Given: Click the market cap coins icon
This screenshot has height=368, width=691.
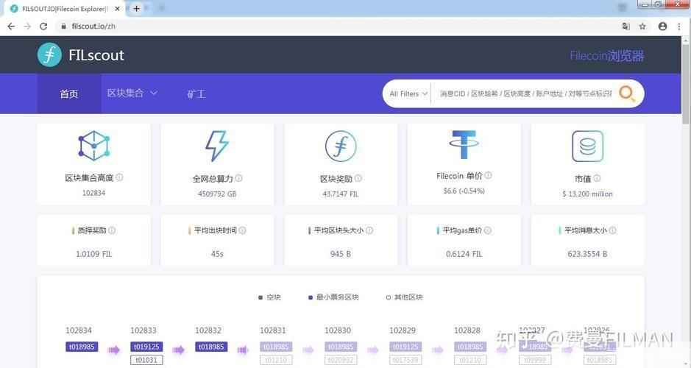Looking at the screenshot, I should coord(587,146).
